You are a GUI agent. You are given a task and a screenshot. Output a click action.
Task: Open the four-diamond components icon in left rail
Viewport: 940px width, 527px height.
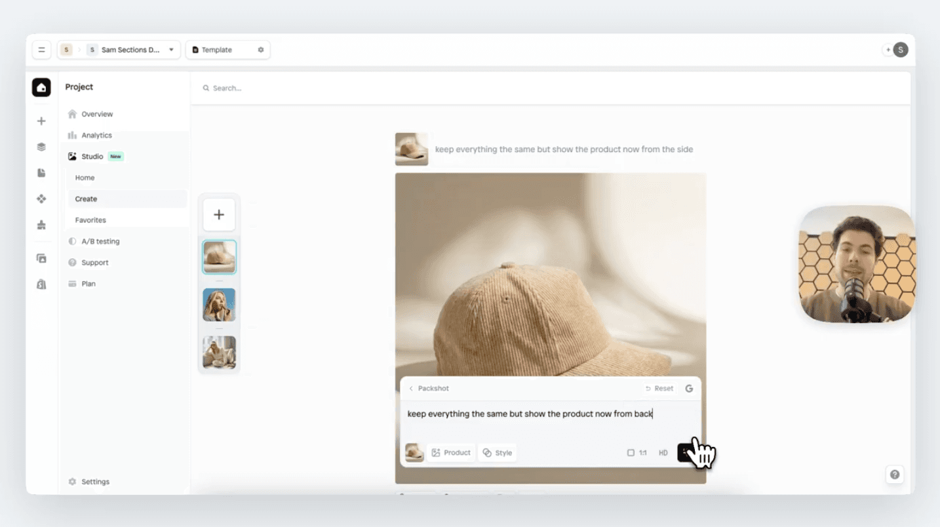coord(41,199)
